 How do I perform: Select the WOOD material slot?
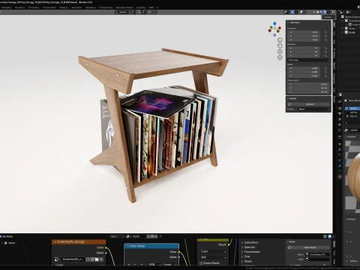click(x=352, y=108)
